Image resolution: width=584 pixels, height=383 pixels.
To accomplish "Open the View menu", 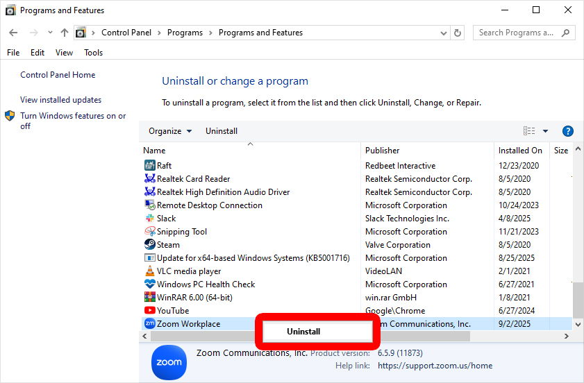I will [64, 53].
